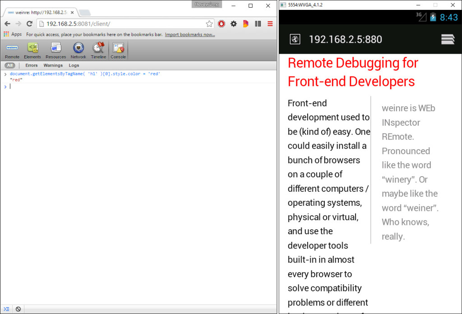
Task: Click the red adblock extension icon
Action: 222,24
